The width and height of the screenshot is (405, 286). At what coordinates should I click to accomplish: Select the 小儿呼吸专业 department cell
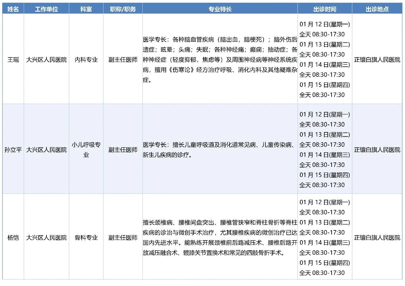coord(86,150)
